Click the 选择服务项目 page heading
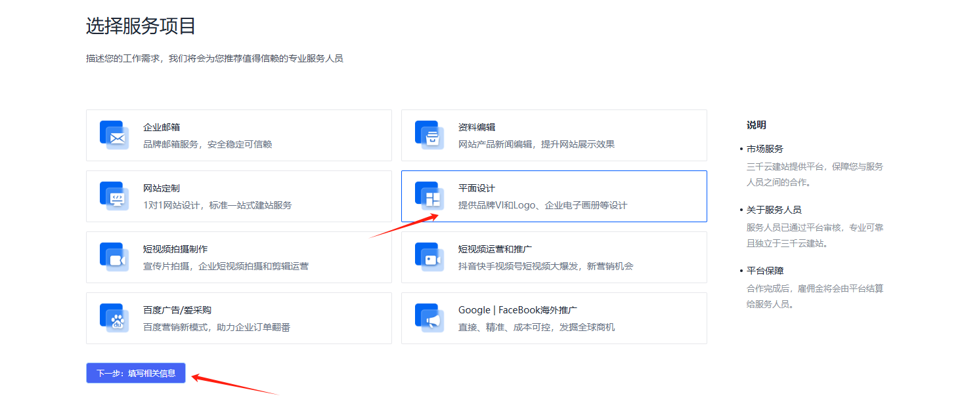The height and width of the screenshot is (411, 966). tap(141, 26)
